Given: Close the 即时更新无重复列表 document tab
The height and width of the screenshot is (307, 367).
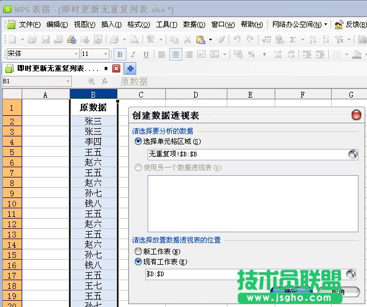Looking at the screenshot, I should (116, 68).
